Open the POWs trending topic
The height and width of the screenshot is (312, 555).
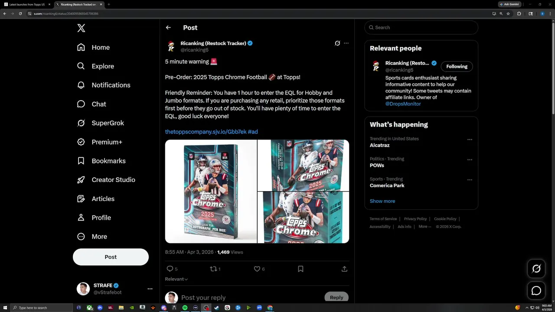coord(377,166)
